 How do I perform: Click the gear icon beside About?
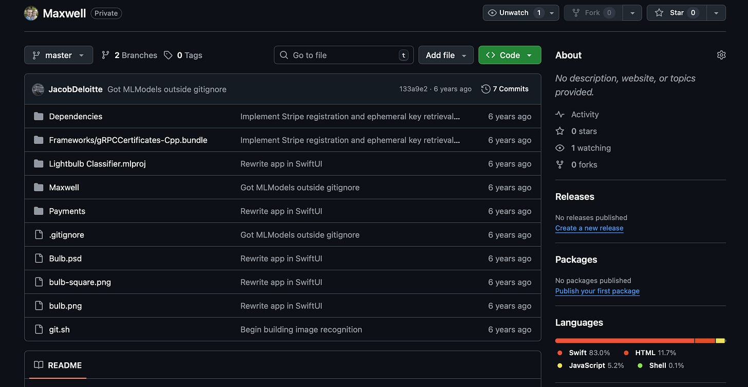(721, 55)
